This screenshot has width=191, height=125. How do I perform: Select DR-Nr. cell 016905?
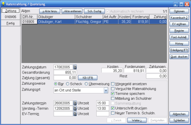(29, 22)
